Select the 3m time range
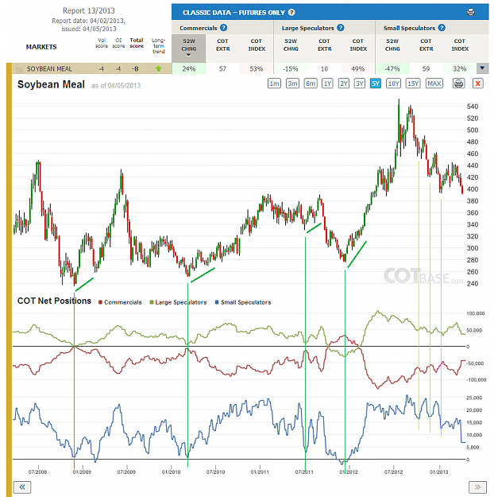This screenshot has height=497, width=494. (292, 83)
